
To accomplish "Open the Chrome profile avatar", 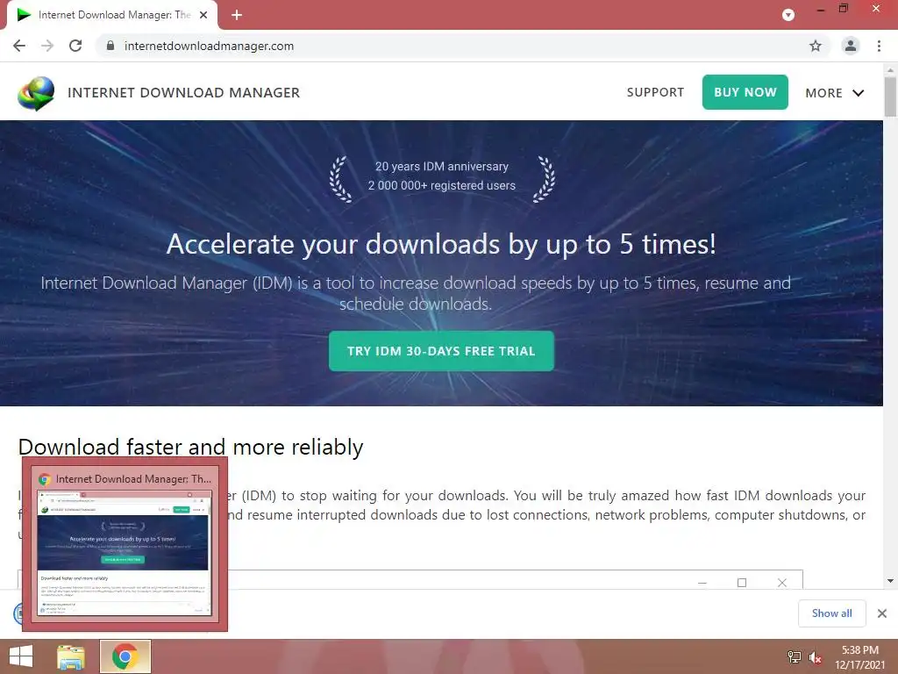I will coord(851,46).
